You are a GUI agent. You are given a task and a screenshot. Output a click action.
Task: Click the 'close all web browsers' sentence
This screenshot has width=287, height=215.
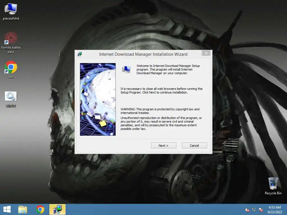(161, 90)
